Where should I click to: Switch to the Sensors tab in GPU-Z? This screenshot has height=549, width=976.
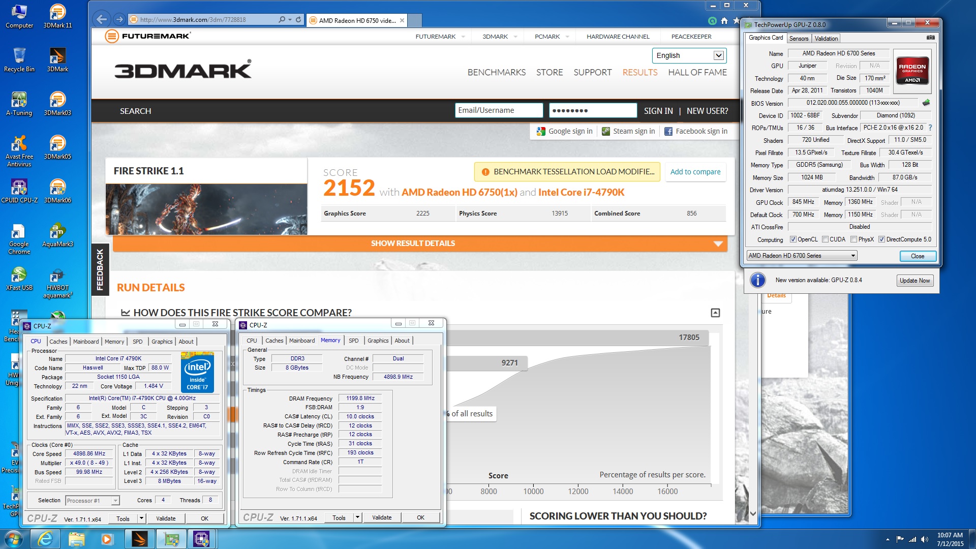coord(799,39)
